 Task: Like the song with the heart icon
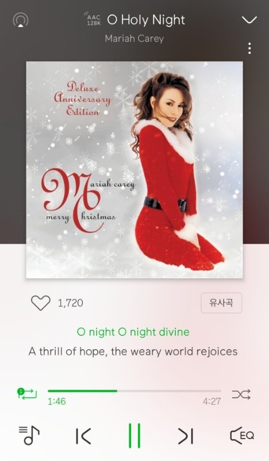pos(40,303)
